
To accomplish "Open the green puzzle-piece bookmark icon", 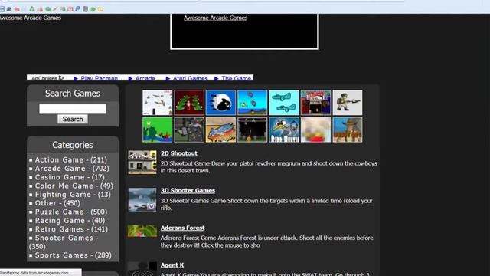I will [x=93, y=9].
